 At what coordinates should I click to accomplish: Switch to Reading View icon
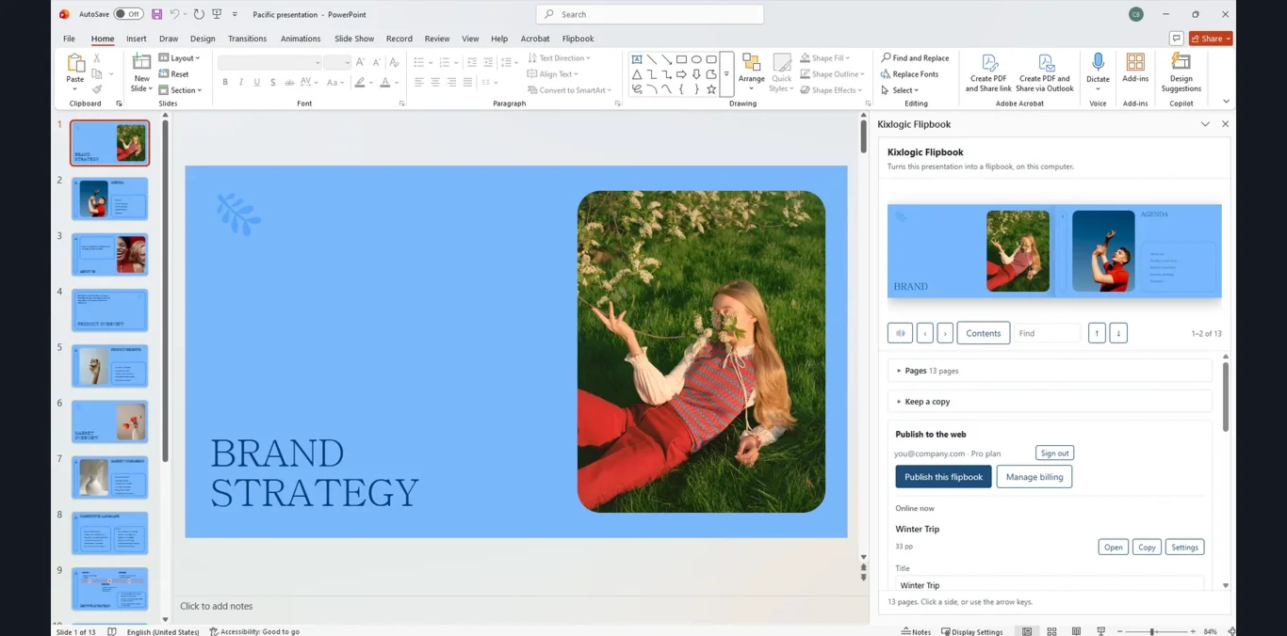coord(1076,631)
